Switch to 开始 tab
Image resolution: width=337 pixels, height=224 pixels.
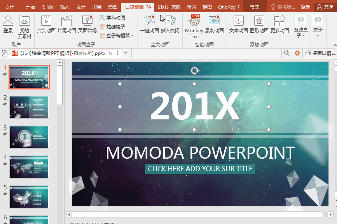30,7
